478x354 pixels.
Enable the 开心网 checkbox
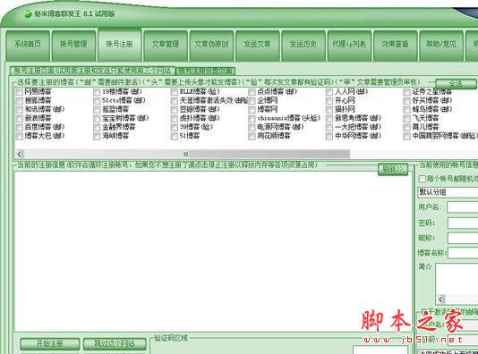pyautogui.click(x=329, y=101)
